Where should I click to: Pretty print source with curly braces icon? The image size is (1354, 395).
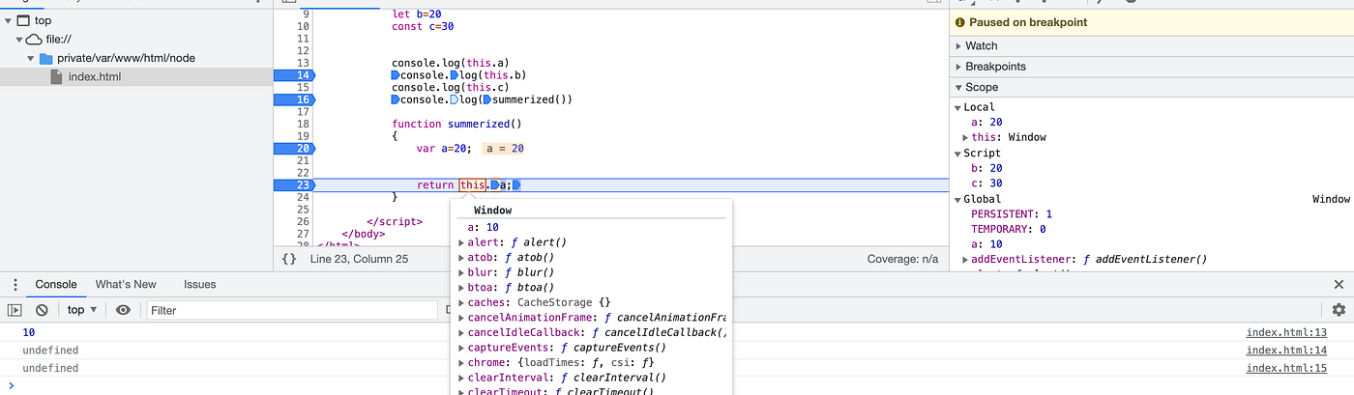(289, 259)
